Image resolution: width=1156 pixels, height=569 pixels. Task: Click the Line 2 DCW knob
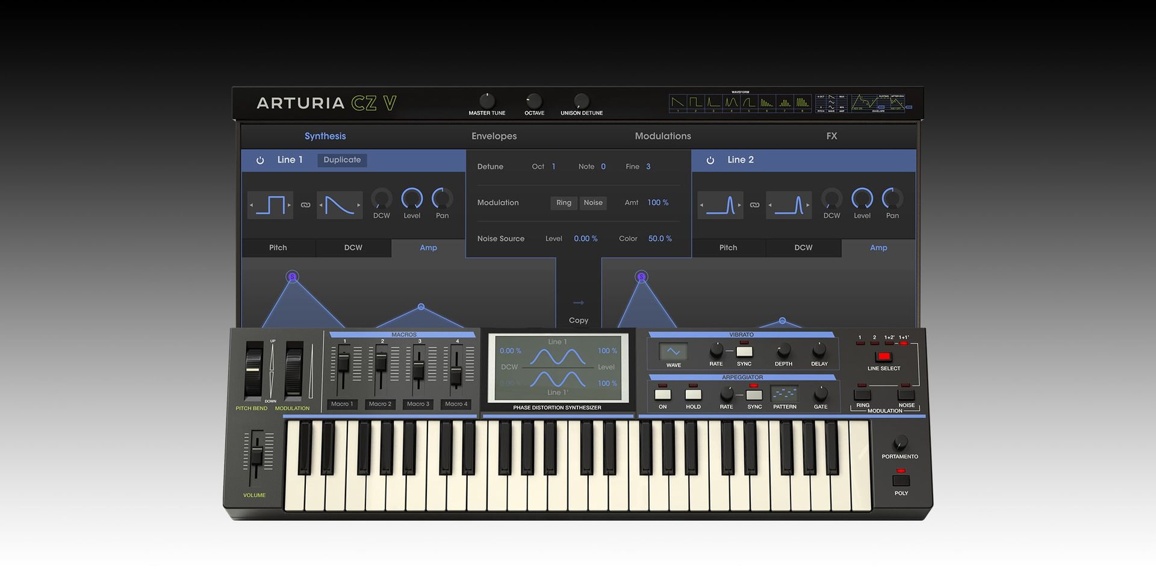(x=831, y=198)
